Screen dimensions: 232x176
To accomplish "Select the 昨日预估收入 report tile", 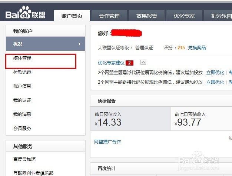I will pos(130,119).
